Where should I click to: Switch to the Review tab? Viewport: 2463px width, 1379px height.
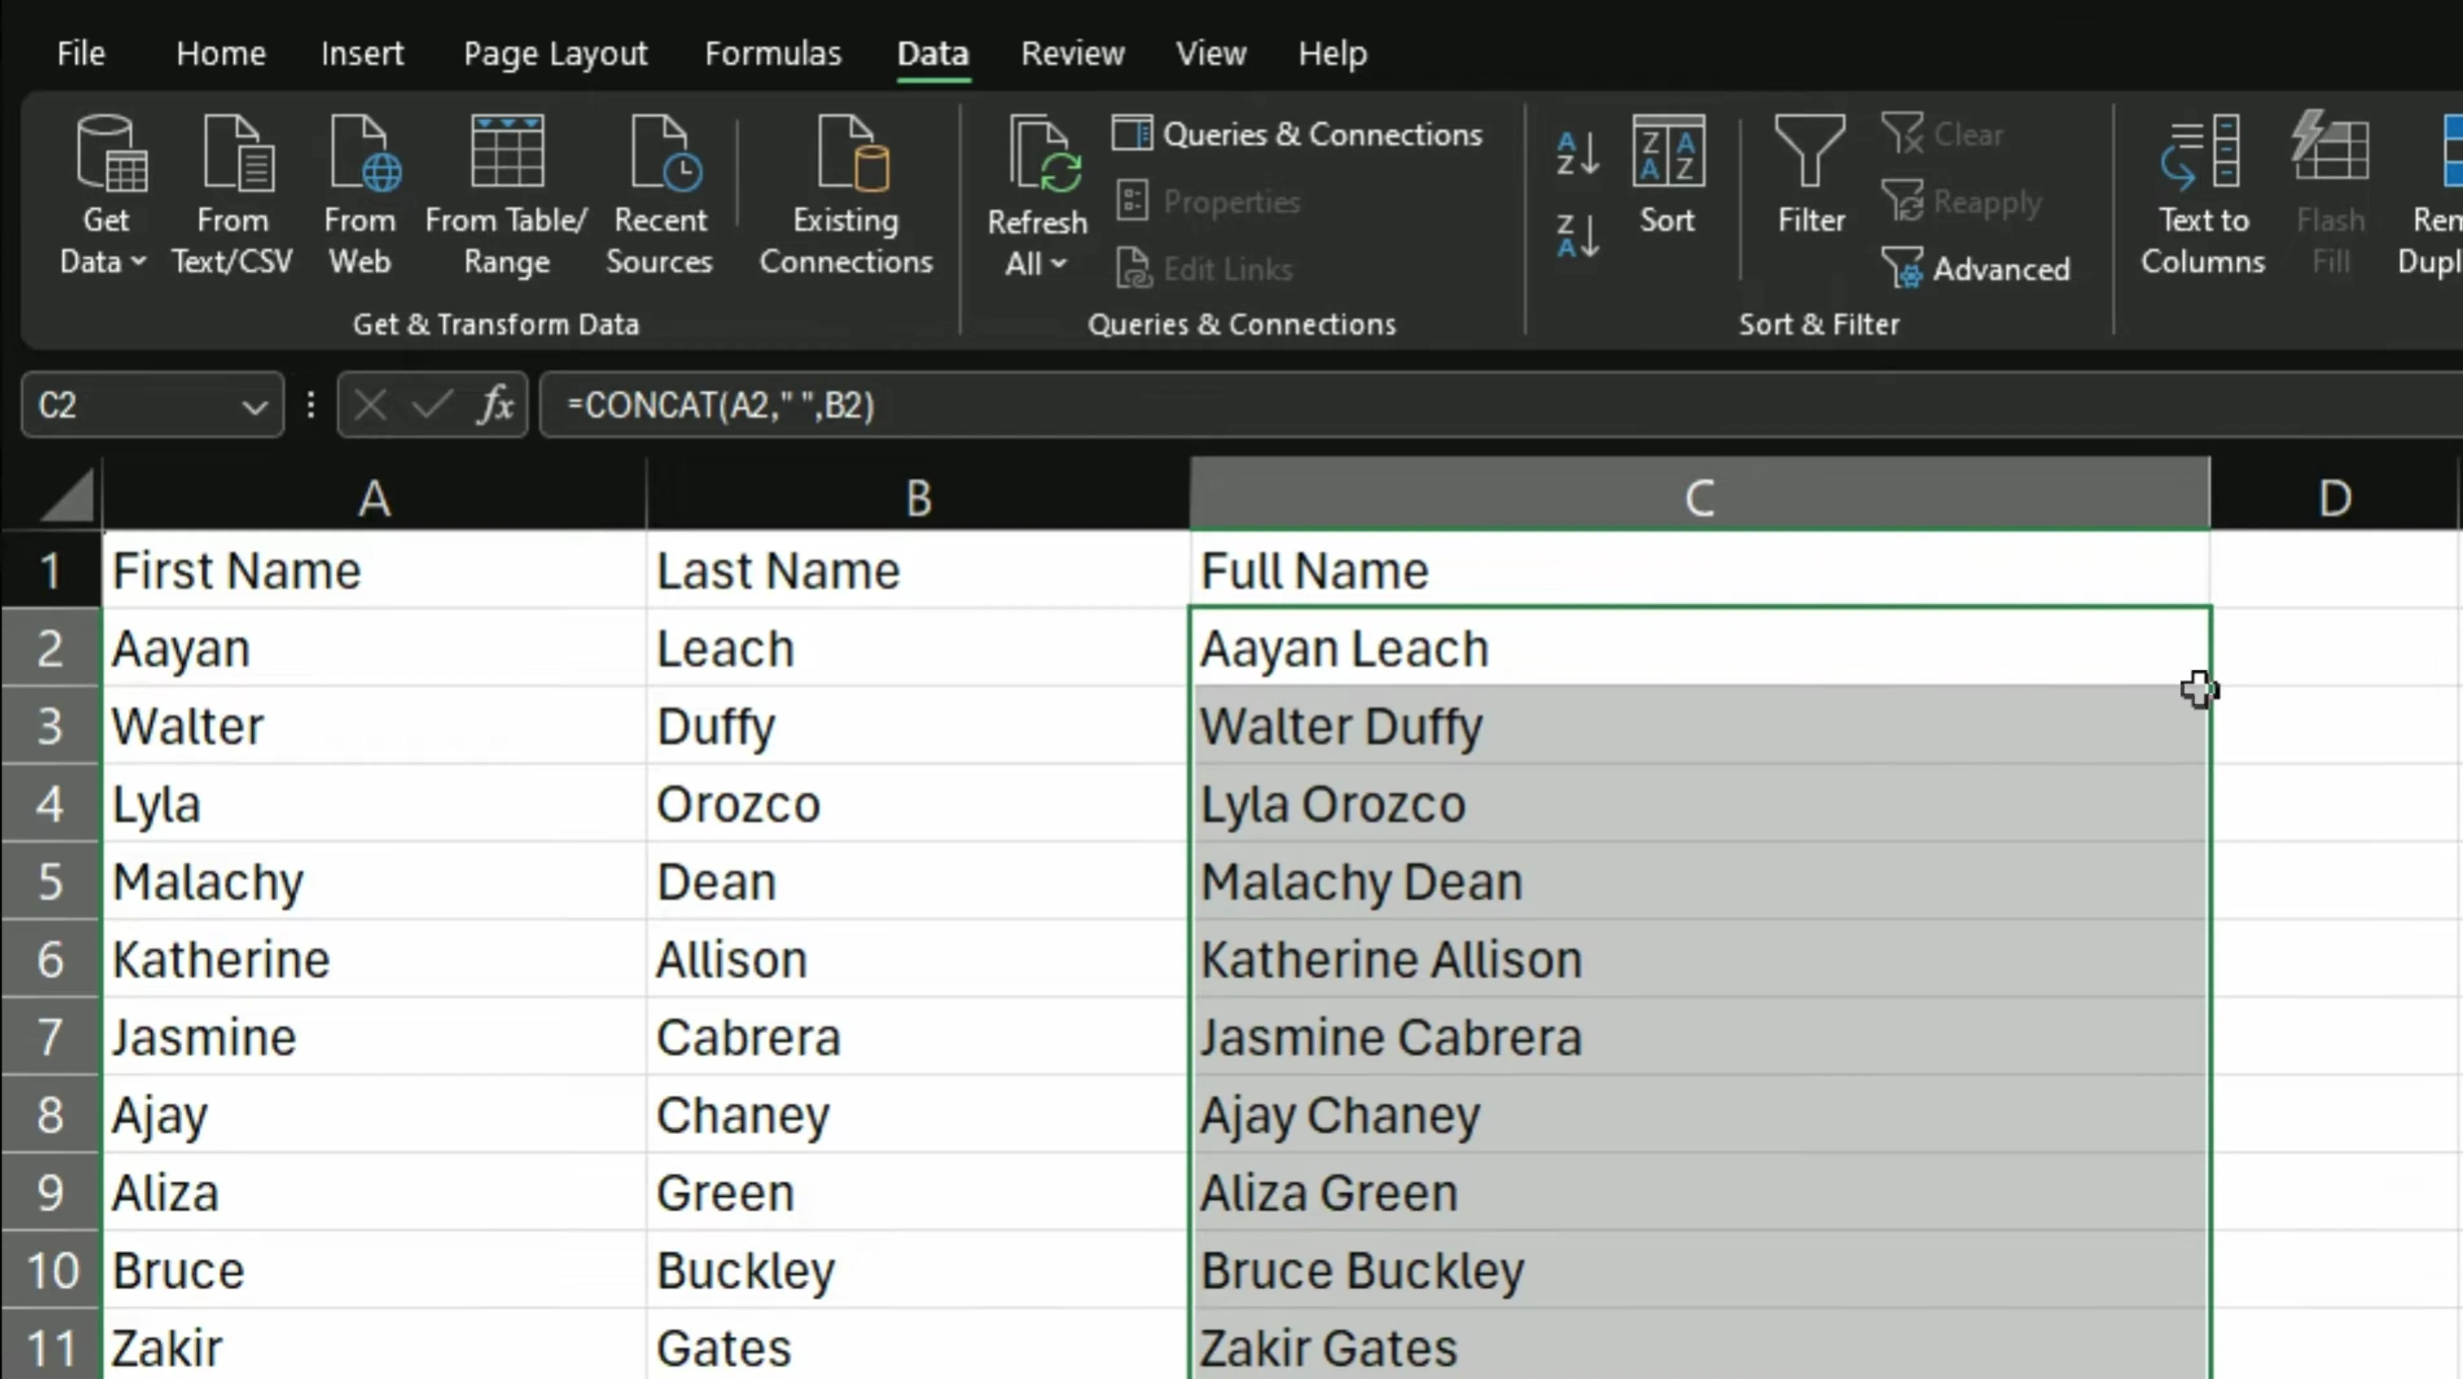pos(1073,54)
